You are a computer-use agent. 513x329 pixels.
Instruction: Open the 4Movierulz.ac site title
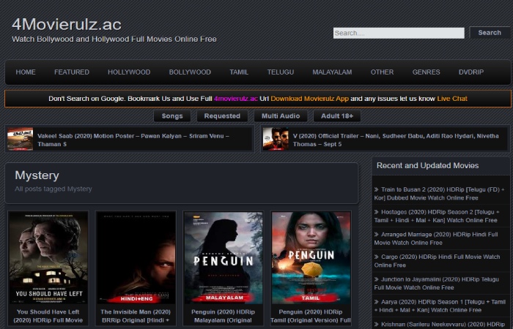point(67,24)
